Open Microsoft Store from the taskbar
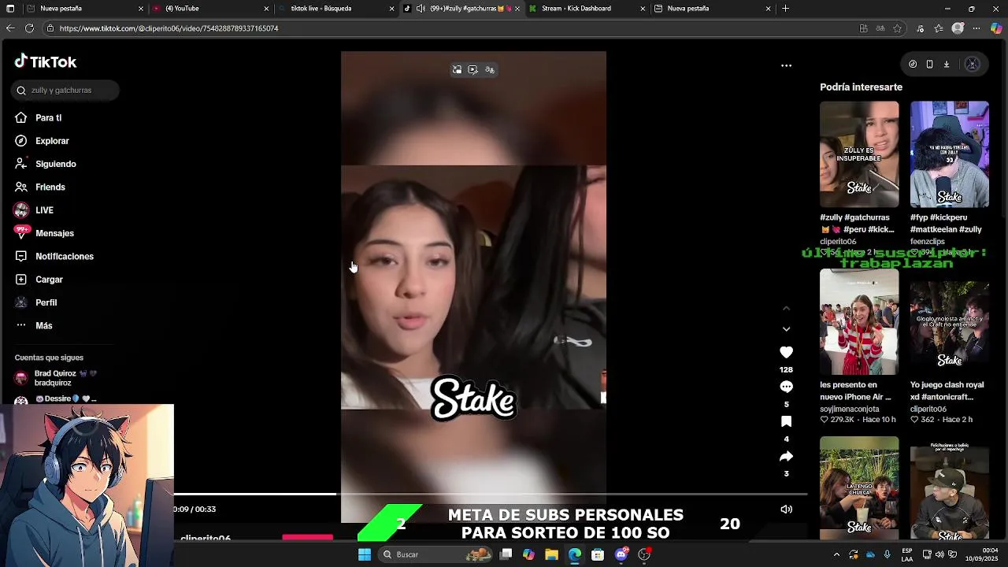 (598, 554)
